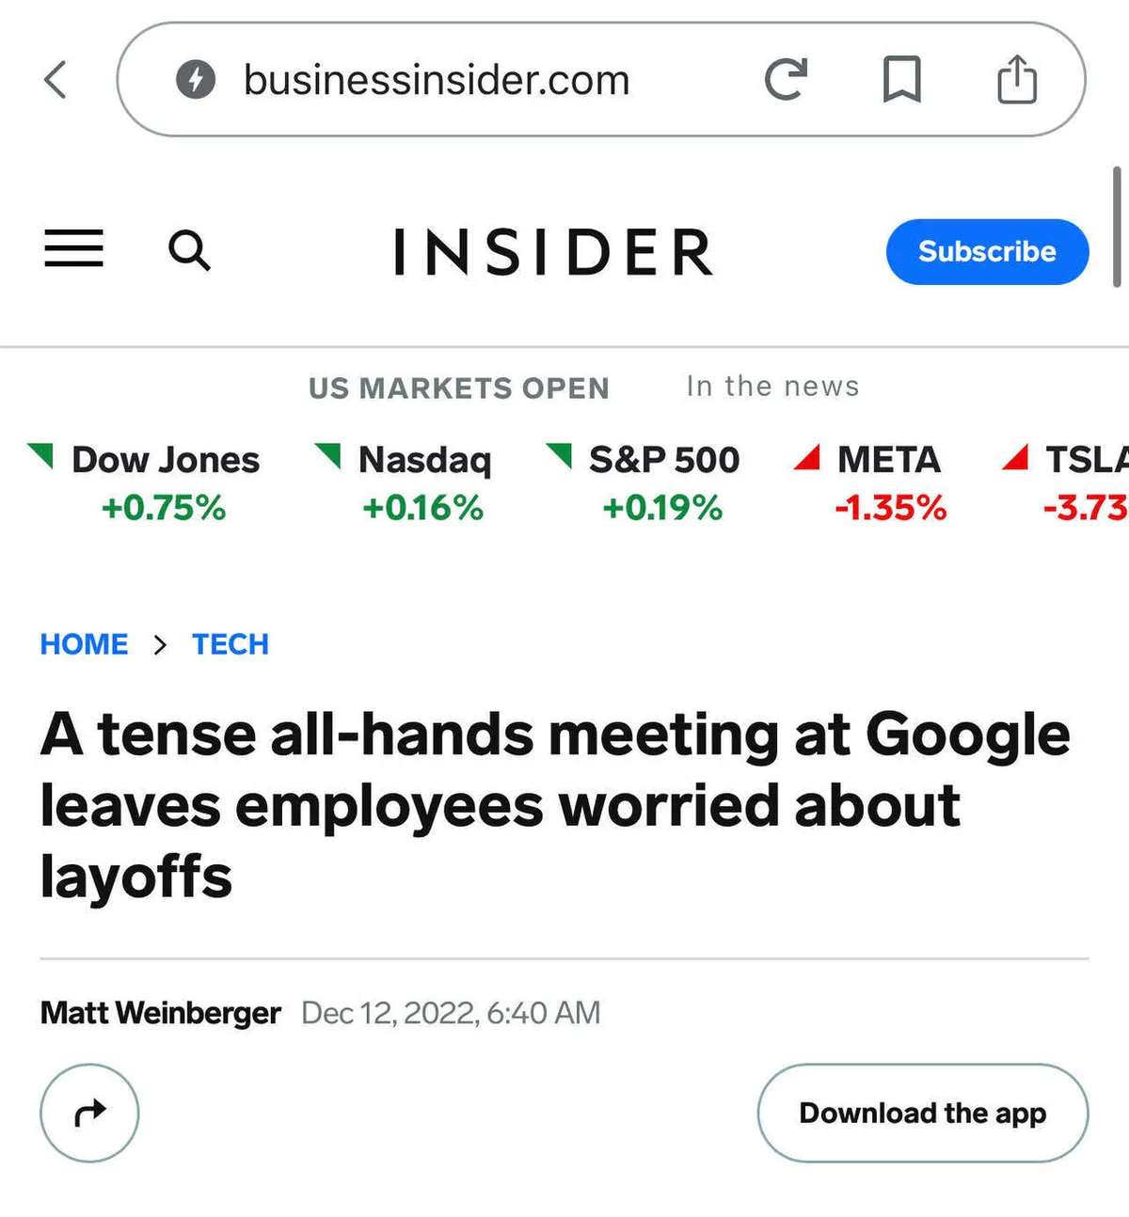Screen dimensions: 1129x1217
Task: Open the META stock ticker
Action: (889, 483)
